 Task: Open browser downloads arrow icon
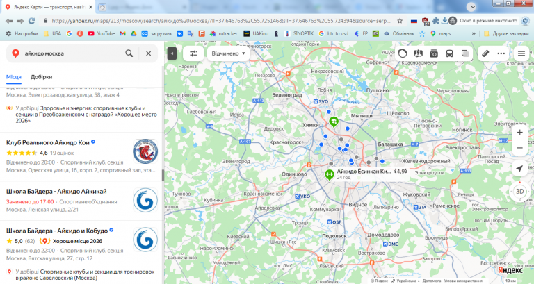click(x=444, y=21)
